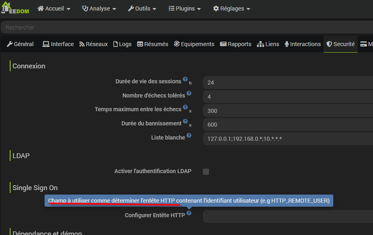This screenshot has width=373, height=235.
Task: Click the newspaper icon on Rapports tab
Action: click(223, 44)
